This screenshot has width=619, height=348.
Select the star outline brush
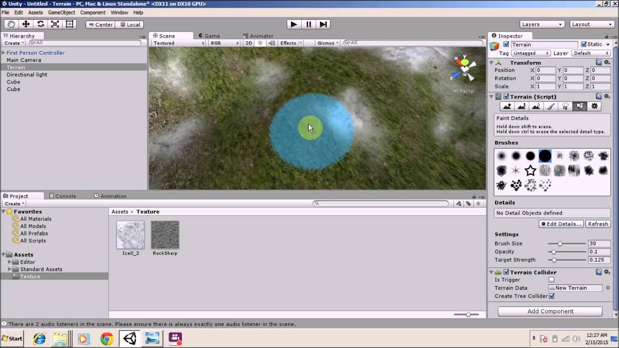[x=531, y=170]
